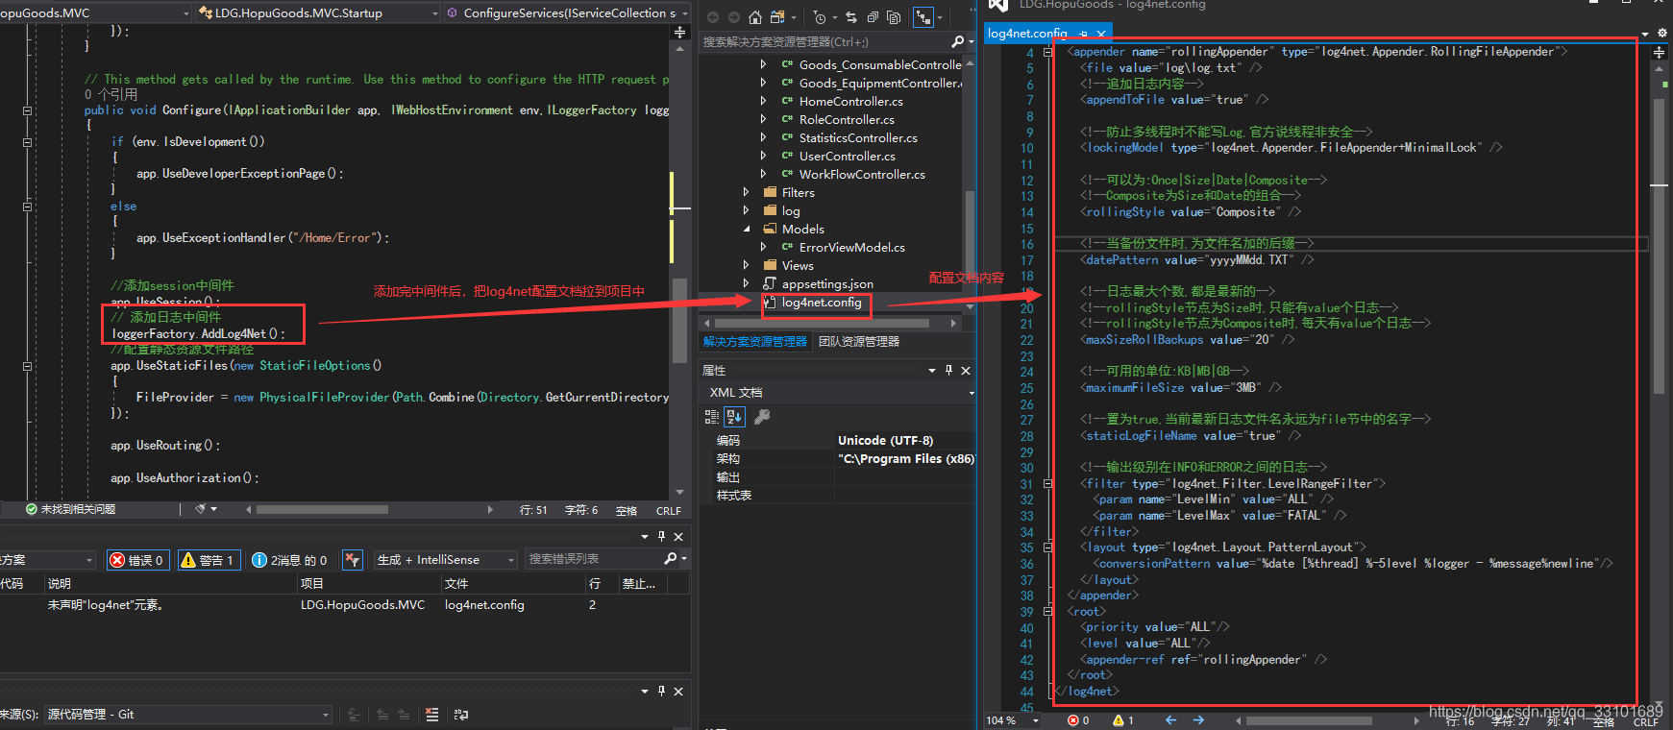Toggle 警告 1 warnings filter
Image resolution: width=1673 pixels, height=730 pixels.
(209, 560)
